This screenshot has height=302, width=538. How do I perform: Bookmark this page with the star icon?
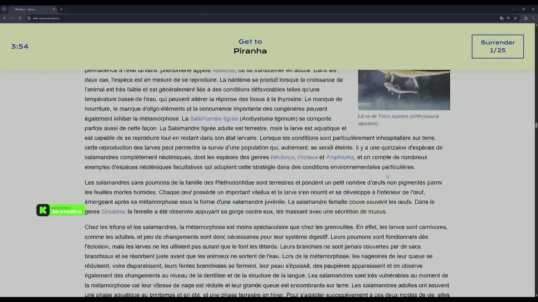coord(515,18)
